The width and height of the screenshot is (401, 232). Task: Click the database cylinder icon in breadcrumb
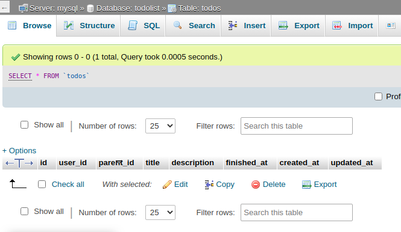(90, 8)
